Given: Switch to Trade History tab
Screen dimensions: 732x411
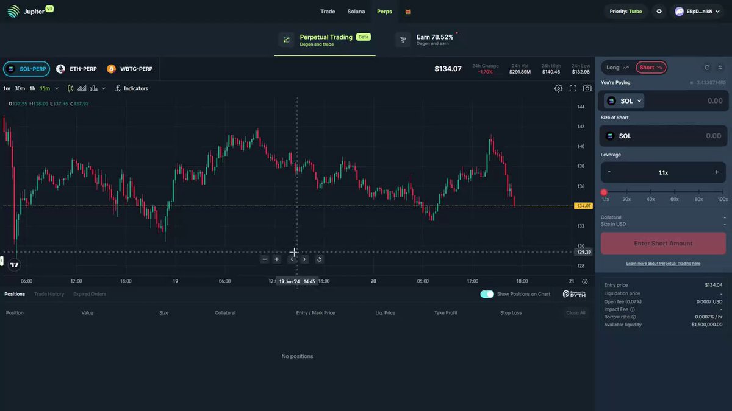Looking at the screenshot, I should [49, 294].
